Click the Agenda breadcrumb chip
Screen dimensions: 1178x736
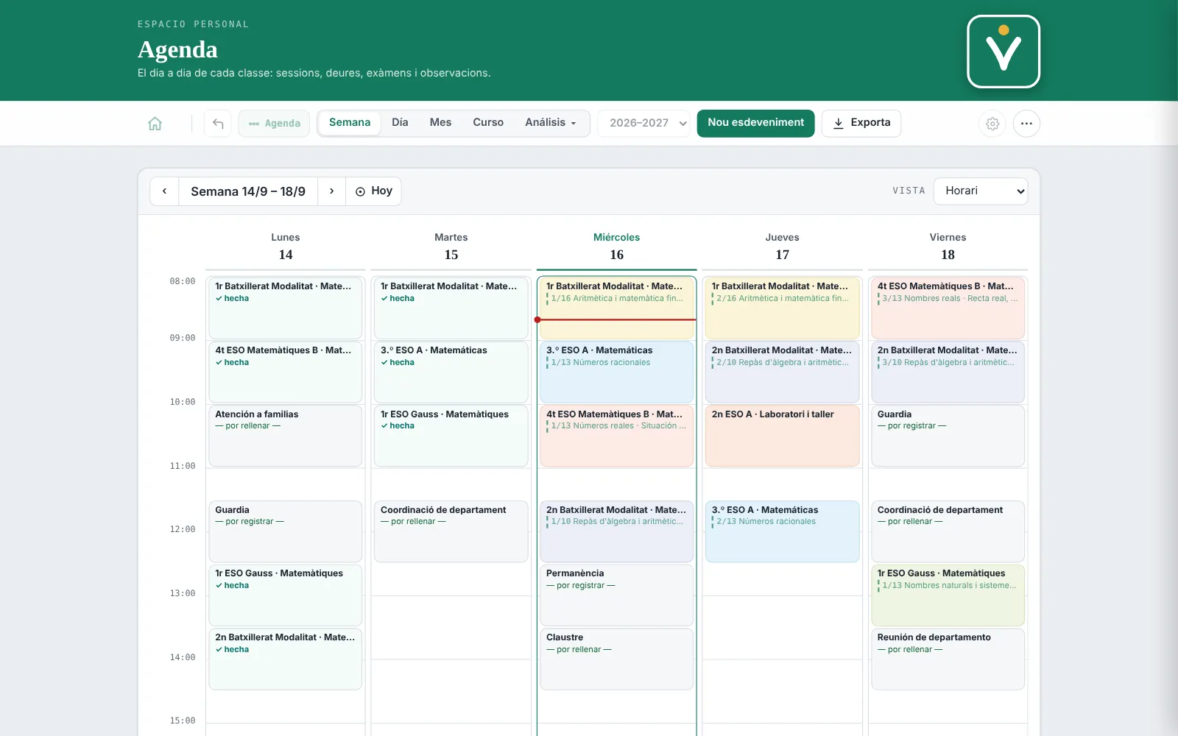coord(275,124)
